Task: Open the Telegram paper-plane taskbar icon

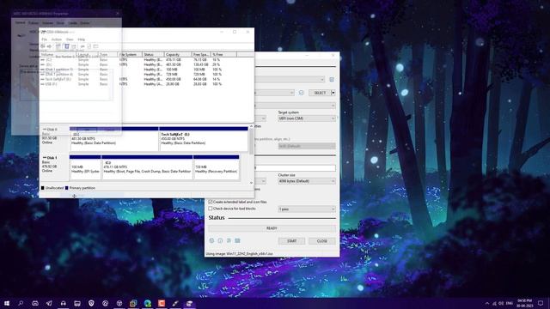Action: point(49,303)
